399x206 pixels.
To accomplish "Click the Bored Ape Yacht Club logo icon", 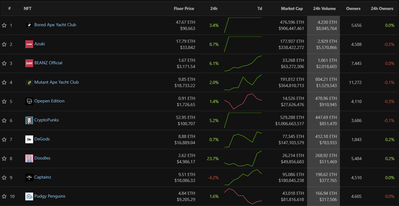I will tap(29, 25).
